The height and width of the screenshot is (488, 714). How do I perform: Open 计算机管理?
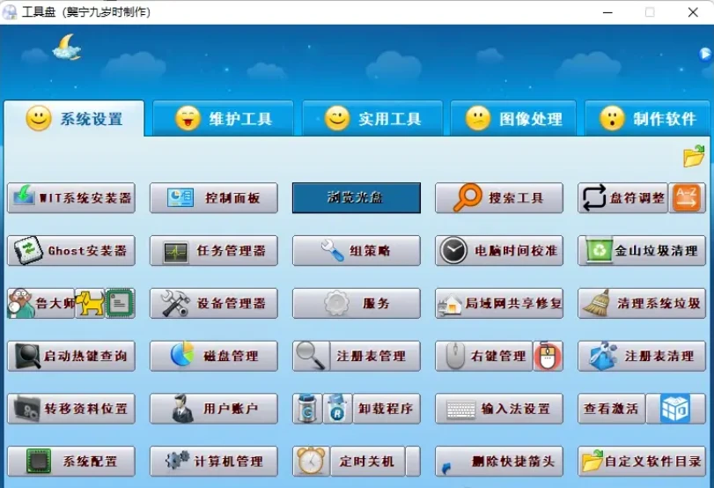pyautogui.click(x=214, y=461)
